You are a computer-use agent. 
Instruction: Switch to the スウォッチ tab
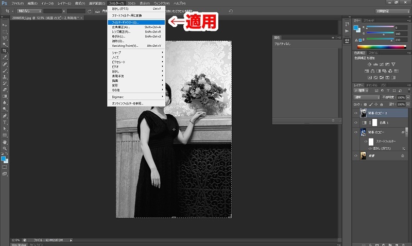(x=369, y=20)
